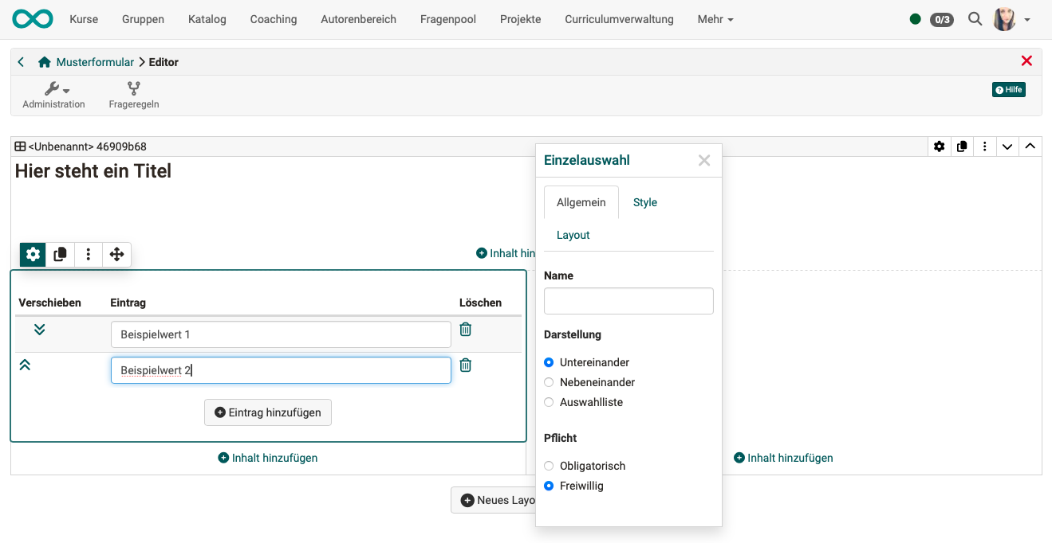Open the Fragenpool menu item

[x=447, y=19]
